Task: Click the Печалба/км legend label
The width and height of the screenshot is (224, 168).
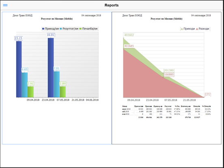Action: coord(90,29)
